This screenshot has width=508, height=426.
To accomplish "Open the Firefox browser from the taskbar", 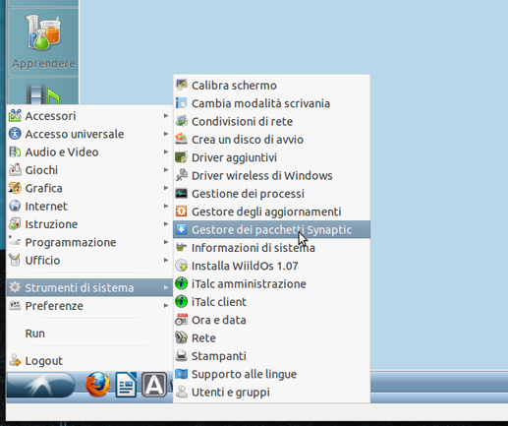I will [97, 385].
